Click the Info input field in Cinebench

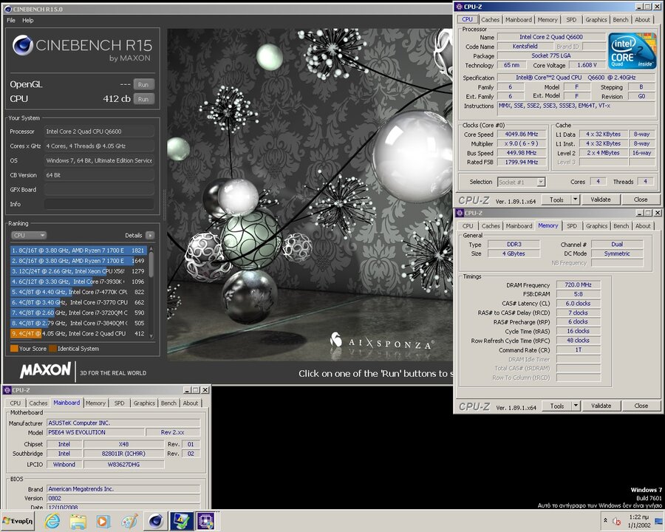[99, 204]
